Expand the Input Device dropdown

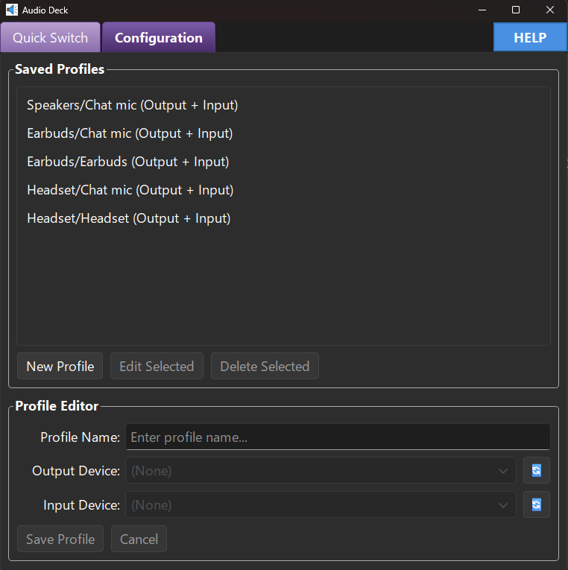coord(321,505)
